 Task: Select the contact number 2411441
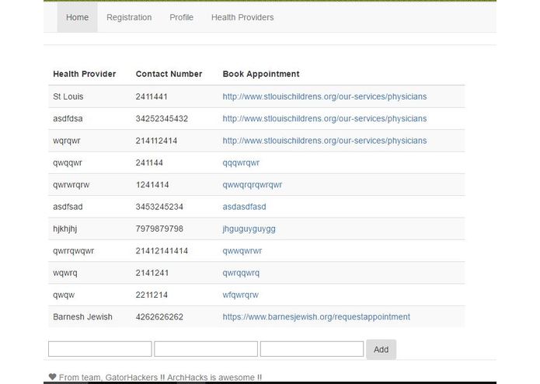point(152,96)
